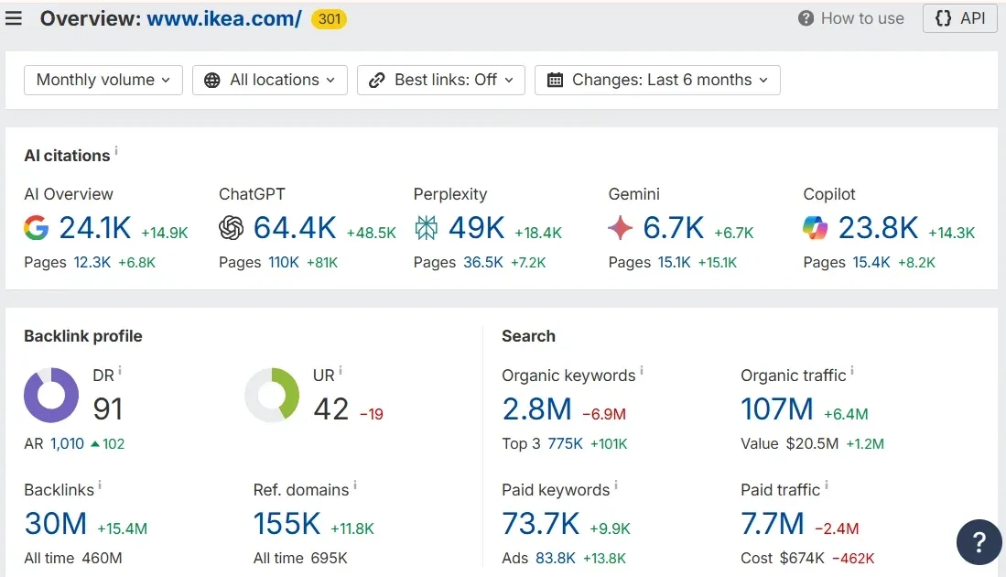The width and height of the screenshot is (1006, 577).
Task: Click the Organic keywords info icon
Action: coord(642,370)
